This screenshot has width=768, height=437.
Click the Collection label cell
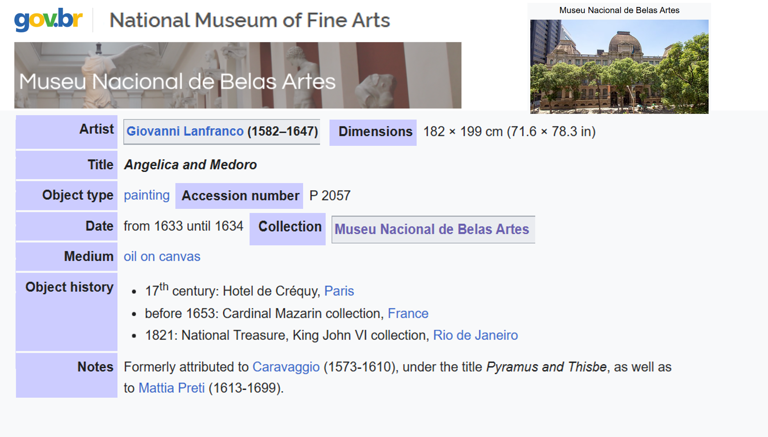(x=289, y=226)
